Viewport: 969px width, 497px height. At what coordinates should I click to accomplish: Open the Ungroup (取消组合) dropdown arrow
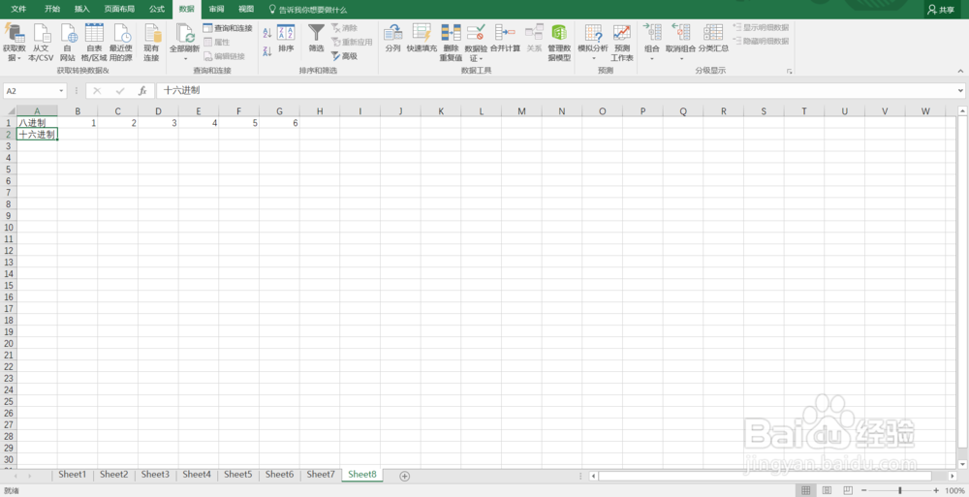pos(681,59)
